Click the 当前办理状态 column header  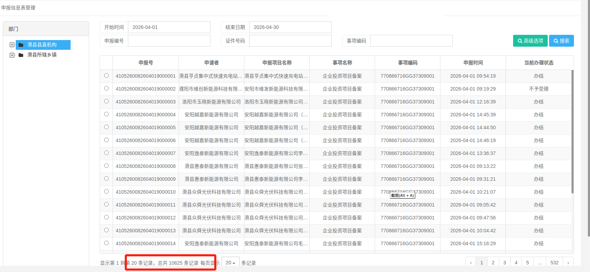tap(539, 63)
